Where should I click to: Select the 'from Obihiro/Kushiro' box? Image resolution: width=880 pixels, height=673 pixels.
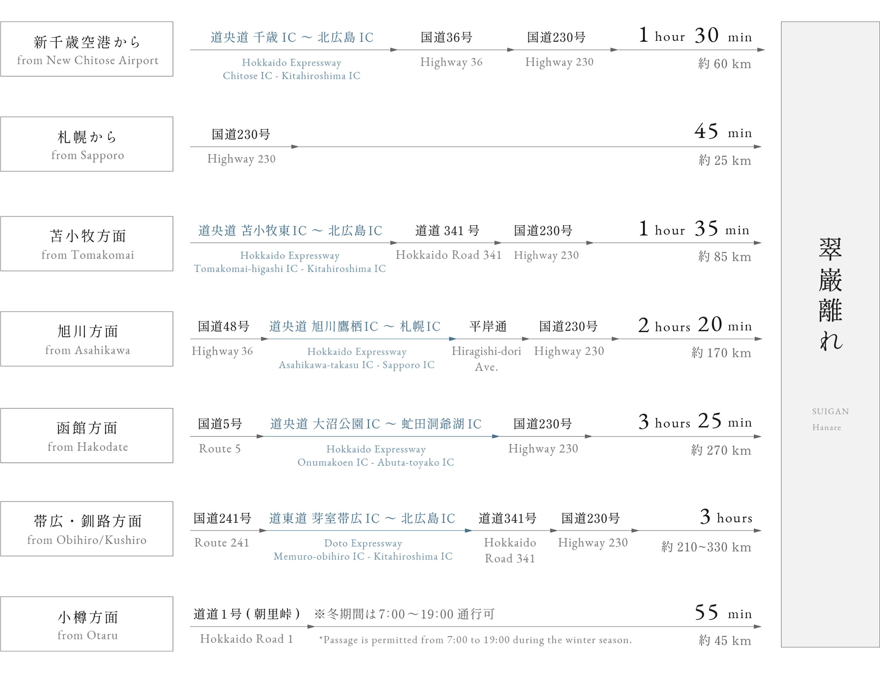coord(87,529)
